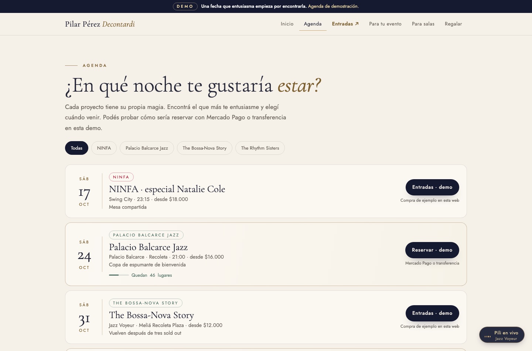Click Reservar demo for Palacio Balcarce

432,250
